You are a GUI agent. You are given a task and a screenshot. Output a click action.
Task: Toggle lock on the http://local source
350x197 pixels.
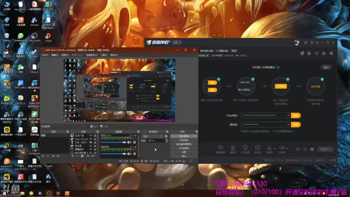coord(95,139)
